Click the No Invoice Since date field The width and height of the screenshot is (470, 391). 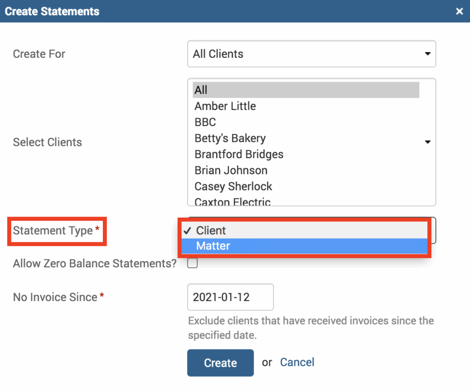click(x=230, y=297)
